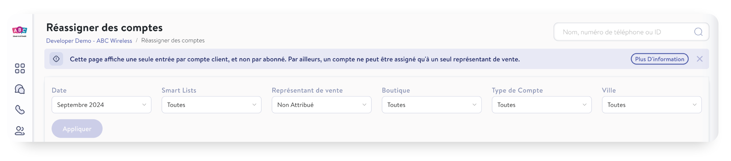The width and height of the screenshot is (731, 161).
Task: Click the Réassigner des comptes page title
Action: [x=105, y=27]
